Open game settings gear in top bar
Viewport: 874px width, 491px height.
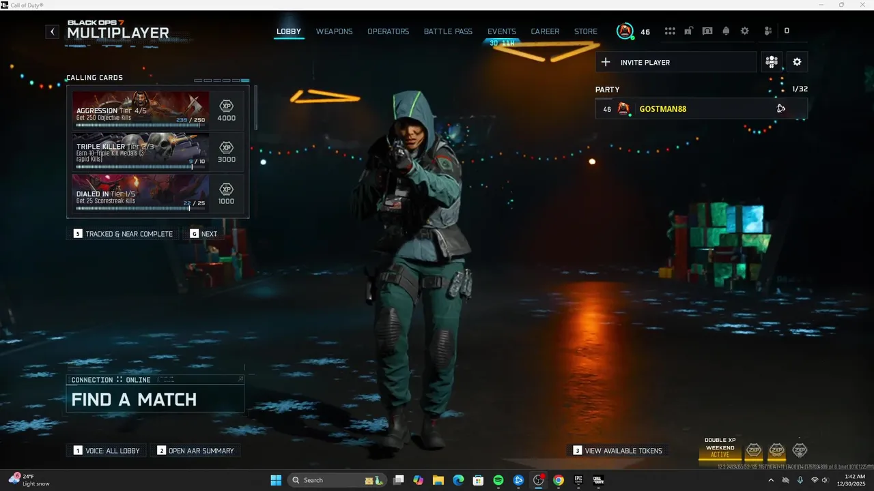point(745,31)
